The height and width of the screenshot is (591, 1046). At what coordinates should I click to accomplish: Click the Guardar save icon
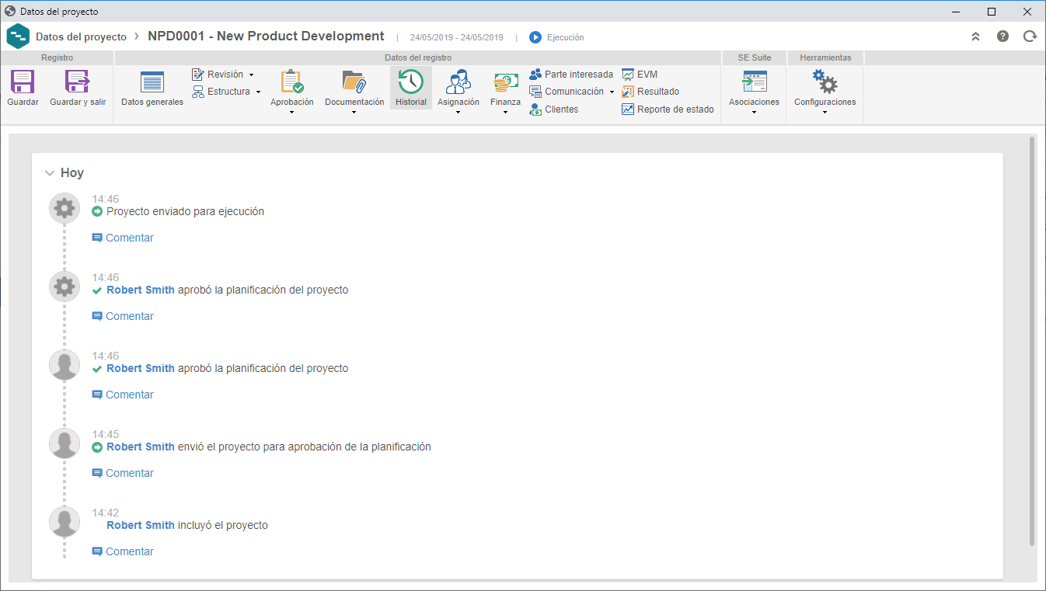point(23,82)
